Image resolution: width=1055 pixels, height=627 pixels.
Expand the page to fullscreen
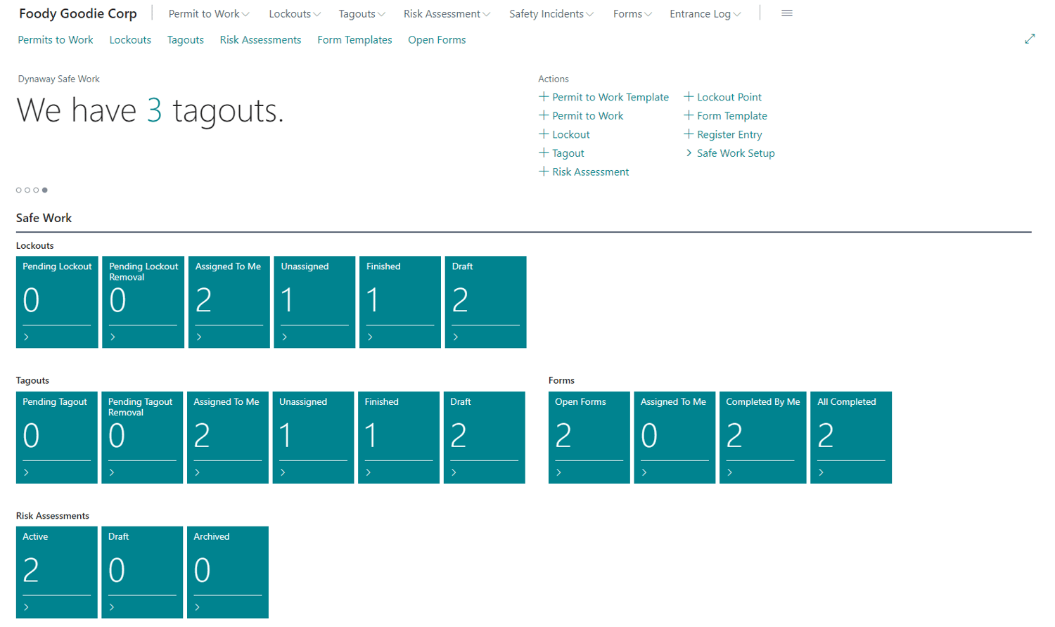tap(1031, 39)
